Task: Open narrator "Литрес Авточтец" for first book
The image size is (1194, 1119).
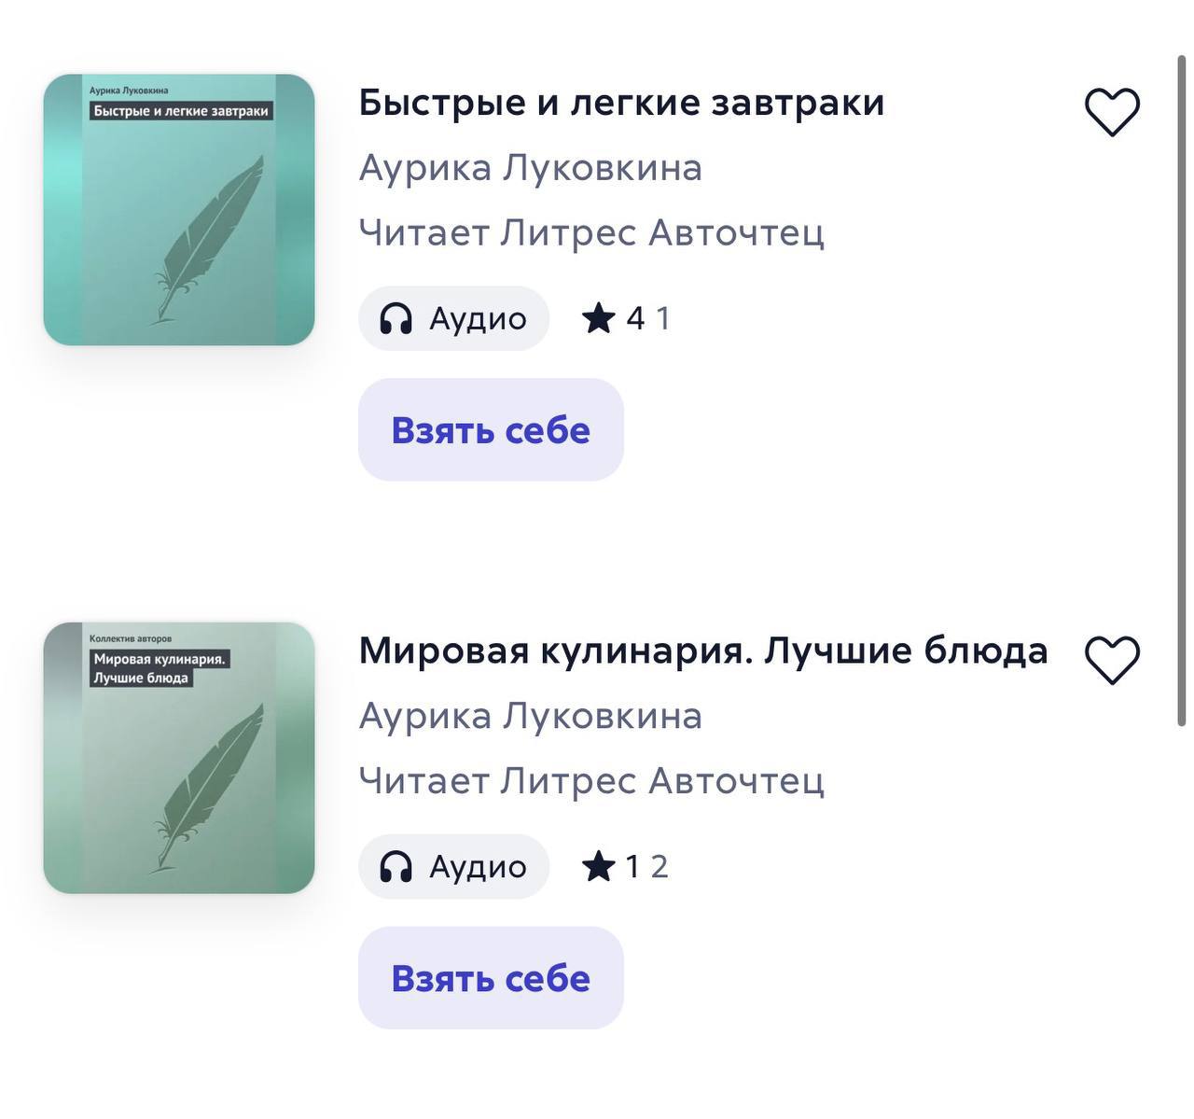Action: [662, 232]
